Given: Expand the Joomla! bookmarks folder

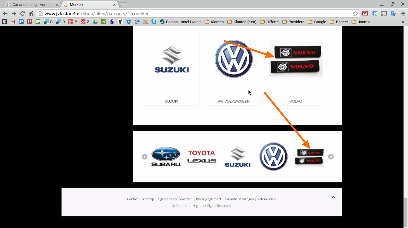Looking at the screenshot, I should tap(361, 22).
